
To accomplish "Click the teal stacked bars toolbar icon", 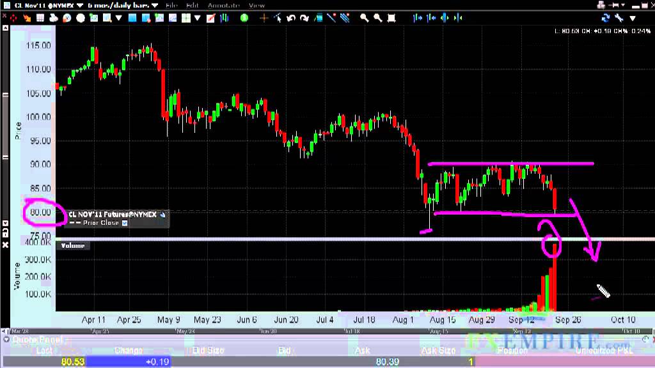I will click(318, 18).
